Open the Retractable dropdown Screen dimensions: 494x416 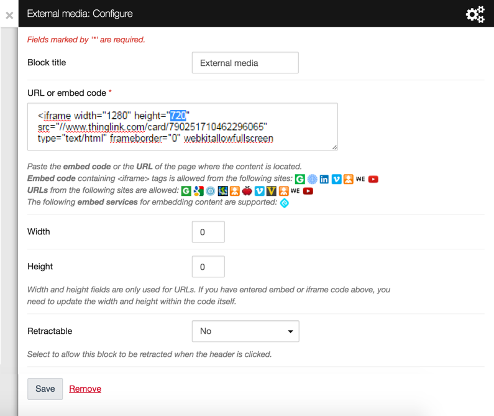(x=245, y=331)
